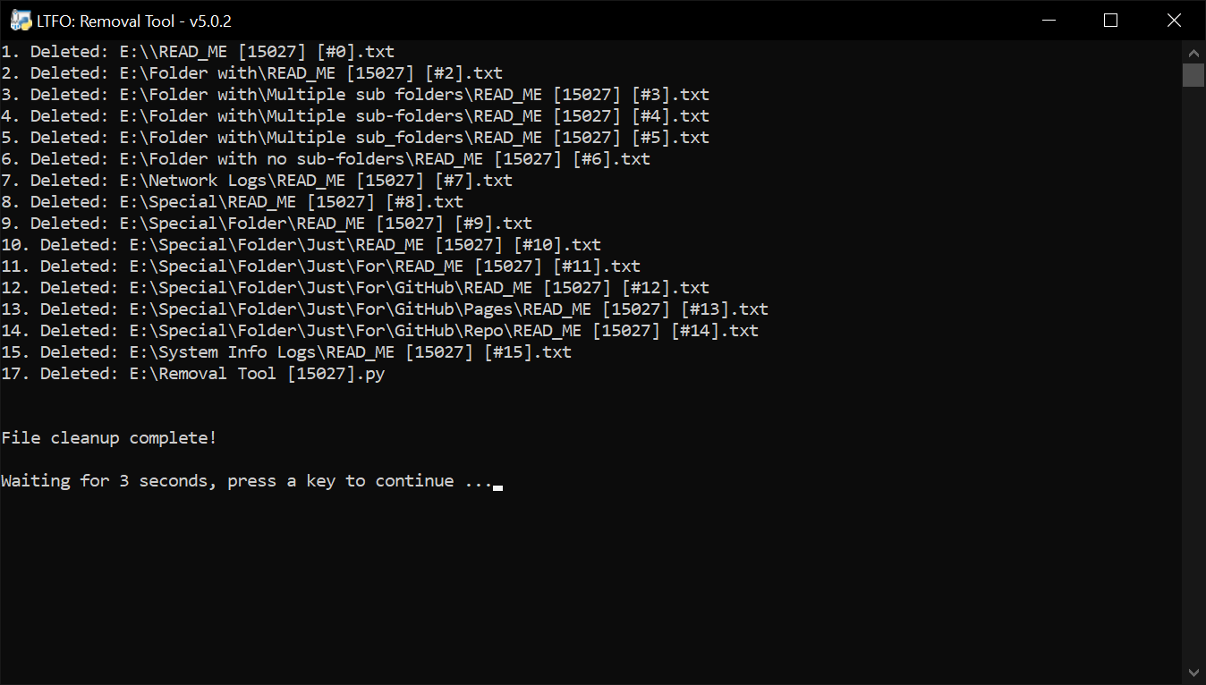Click line 6 'Folder with no sub-folders' entry
This screenshot has height=685, width=1206.
coord(326,159)
